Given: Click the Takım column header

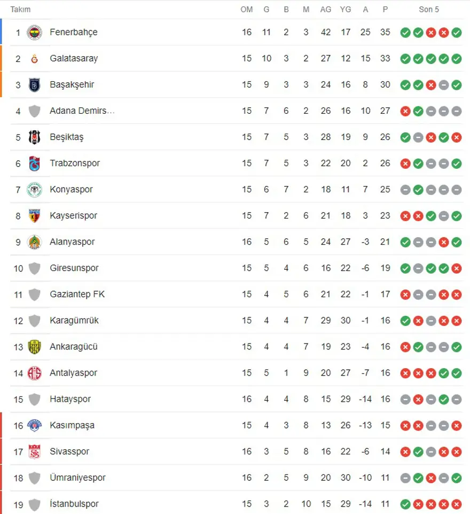Looking at the screenshot, I should [x=20, y=9].
